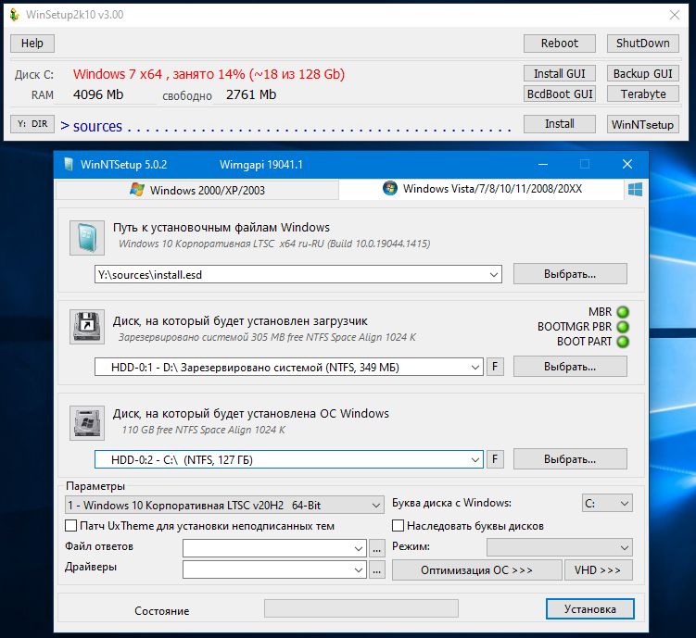
Task: Click Help in WinSetup2k10 window
Action: (x=32, y=44)
